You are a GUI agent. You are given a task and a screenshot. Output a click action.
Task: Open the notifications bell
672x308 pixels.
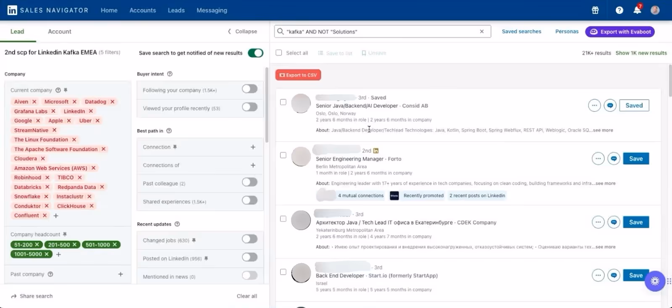click(x=637, y=10)
